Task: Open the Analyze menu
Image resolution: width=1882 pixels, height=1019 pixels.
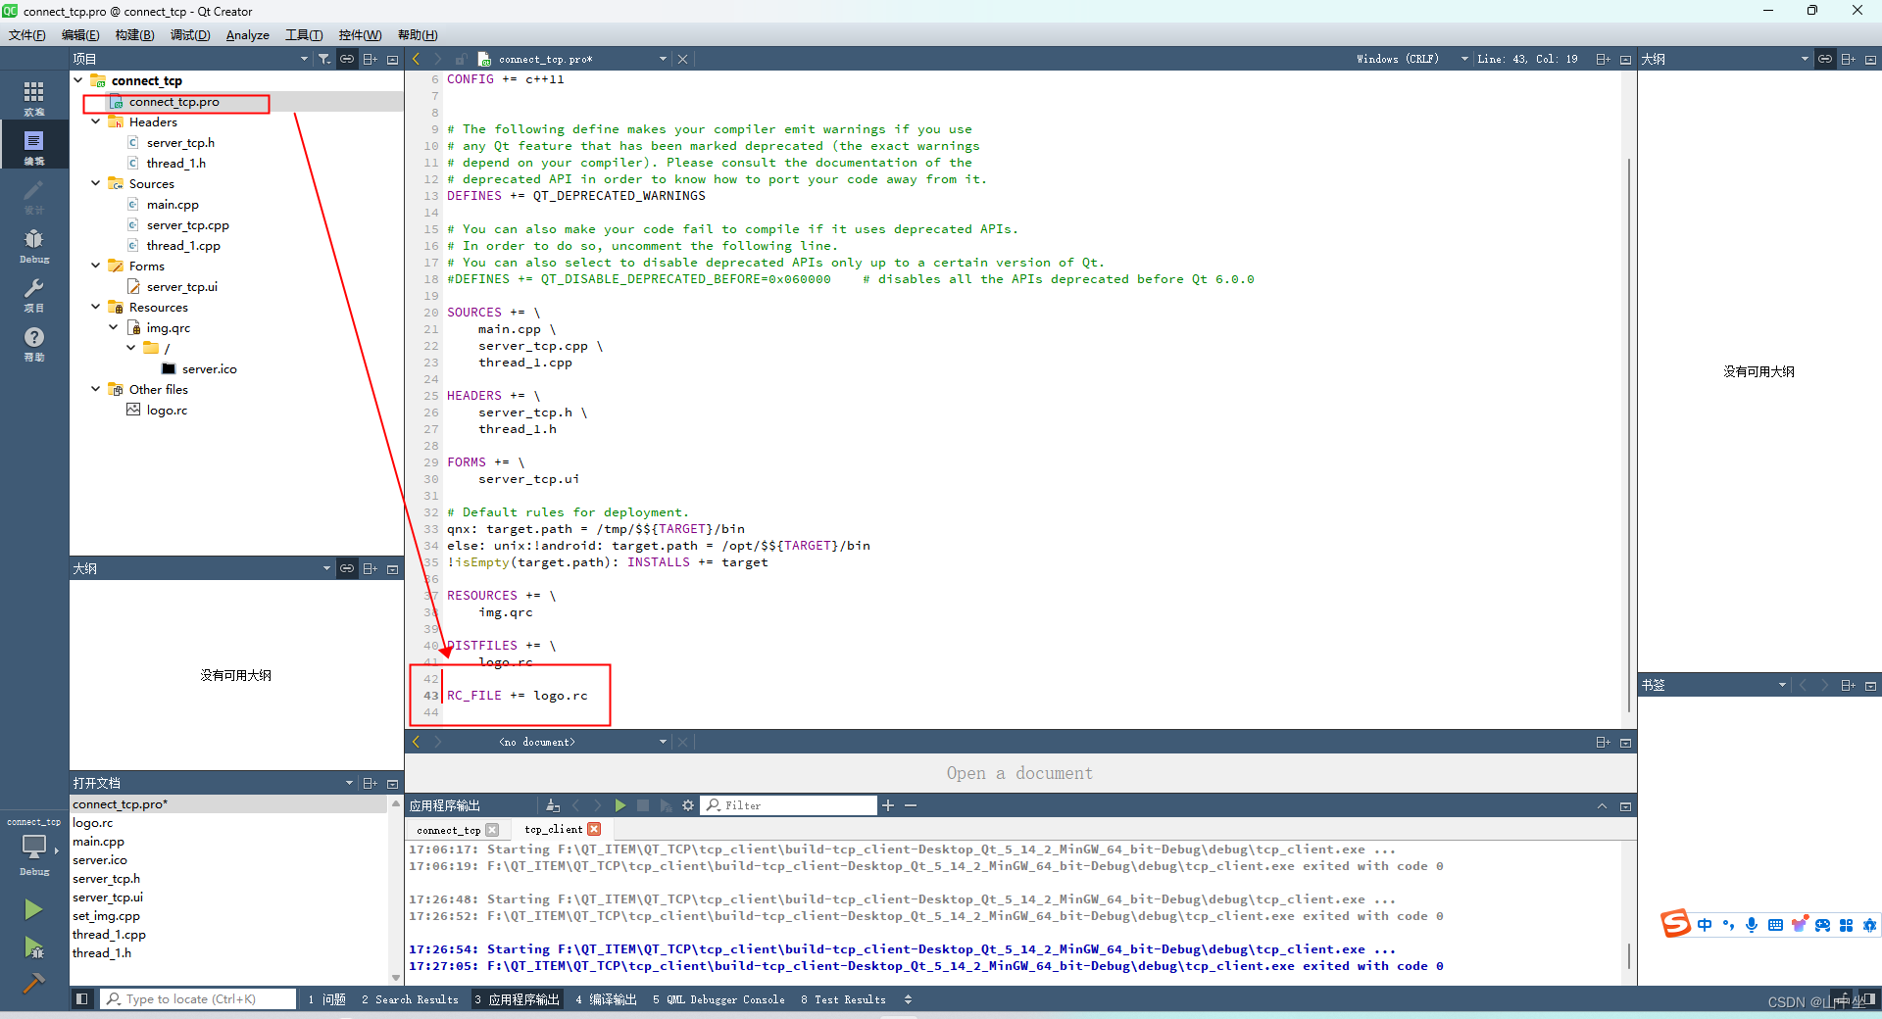Action: point(247,35)
